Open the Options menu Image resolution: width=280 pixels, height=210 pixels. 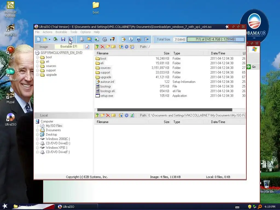click(86, 32)
